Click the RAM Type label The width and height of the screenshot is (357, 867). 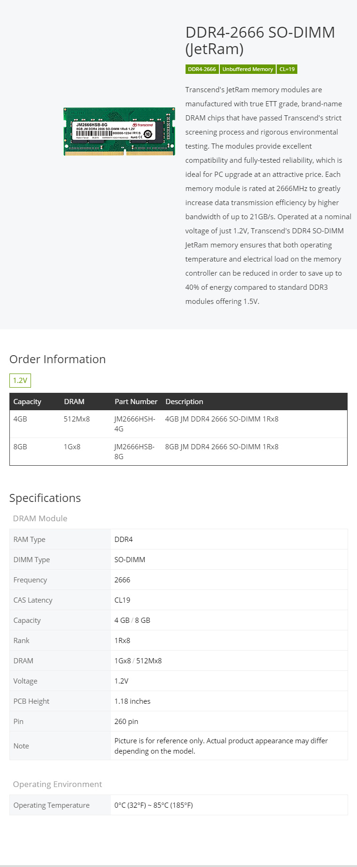coord(29,540)
